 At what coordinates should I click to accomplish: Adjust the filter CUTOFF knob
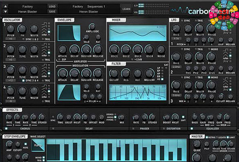click(114, 73)
